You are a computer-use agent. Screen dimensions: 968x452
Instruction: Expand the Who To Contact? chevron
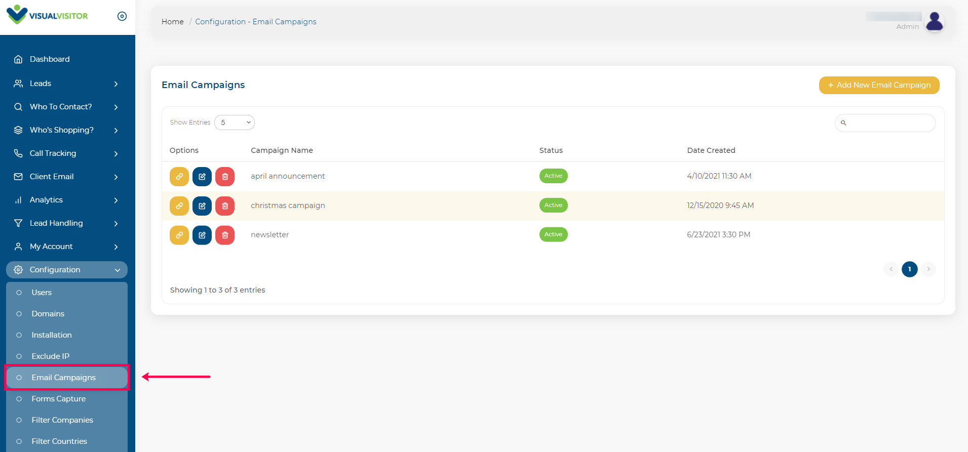point(116,107)
